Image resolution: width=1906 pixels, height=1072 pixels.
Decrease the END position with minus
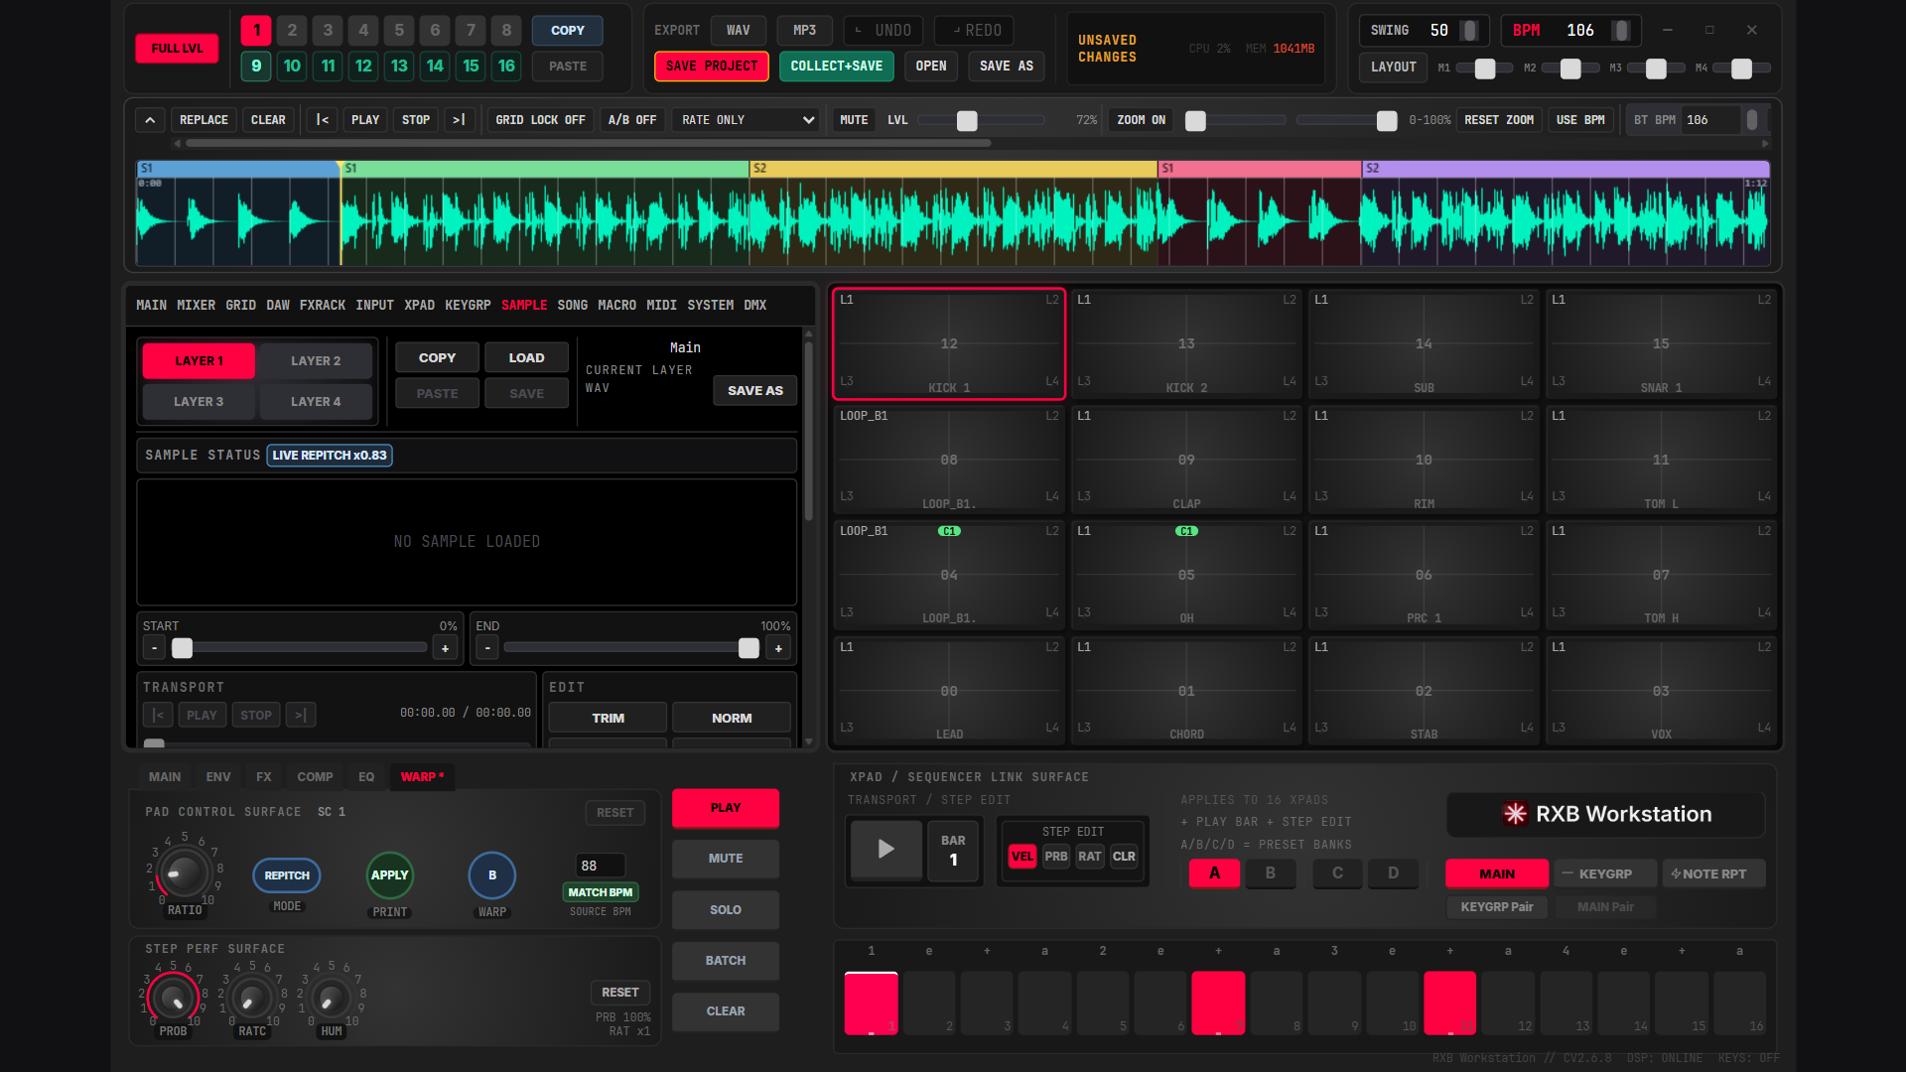coord(487,648)
